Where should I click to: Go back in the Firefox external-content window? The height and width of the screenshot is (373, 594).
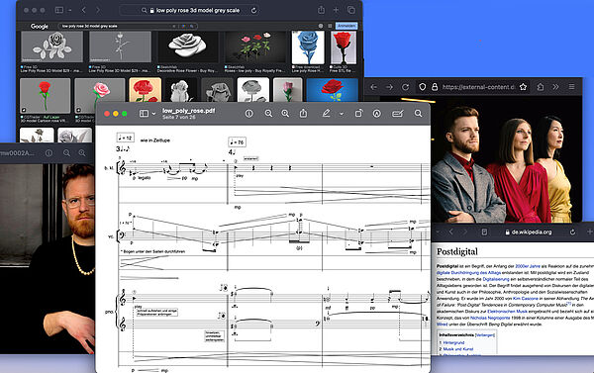point(374,87)
